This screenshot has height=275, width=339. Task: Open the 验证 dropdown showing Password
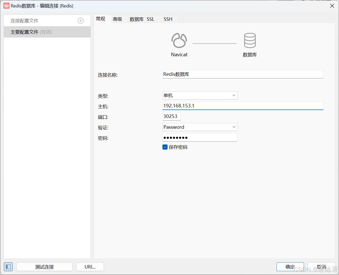pos(200,127)
